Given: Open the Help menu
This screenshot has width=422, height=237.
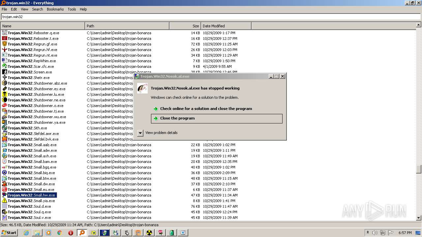Looking at the screenshot, I should tap(83, 9).
